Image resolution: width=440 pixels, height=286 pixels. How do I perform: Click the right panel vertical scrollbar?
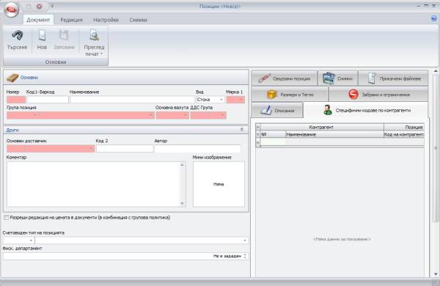click(x=436, y=172)
